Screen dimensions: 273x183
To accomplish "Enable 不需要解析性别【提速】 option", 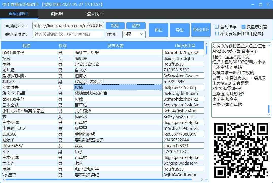I will (217, 34).
